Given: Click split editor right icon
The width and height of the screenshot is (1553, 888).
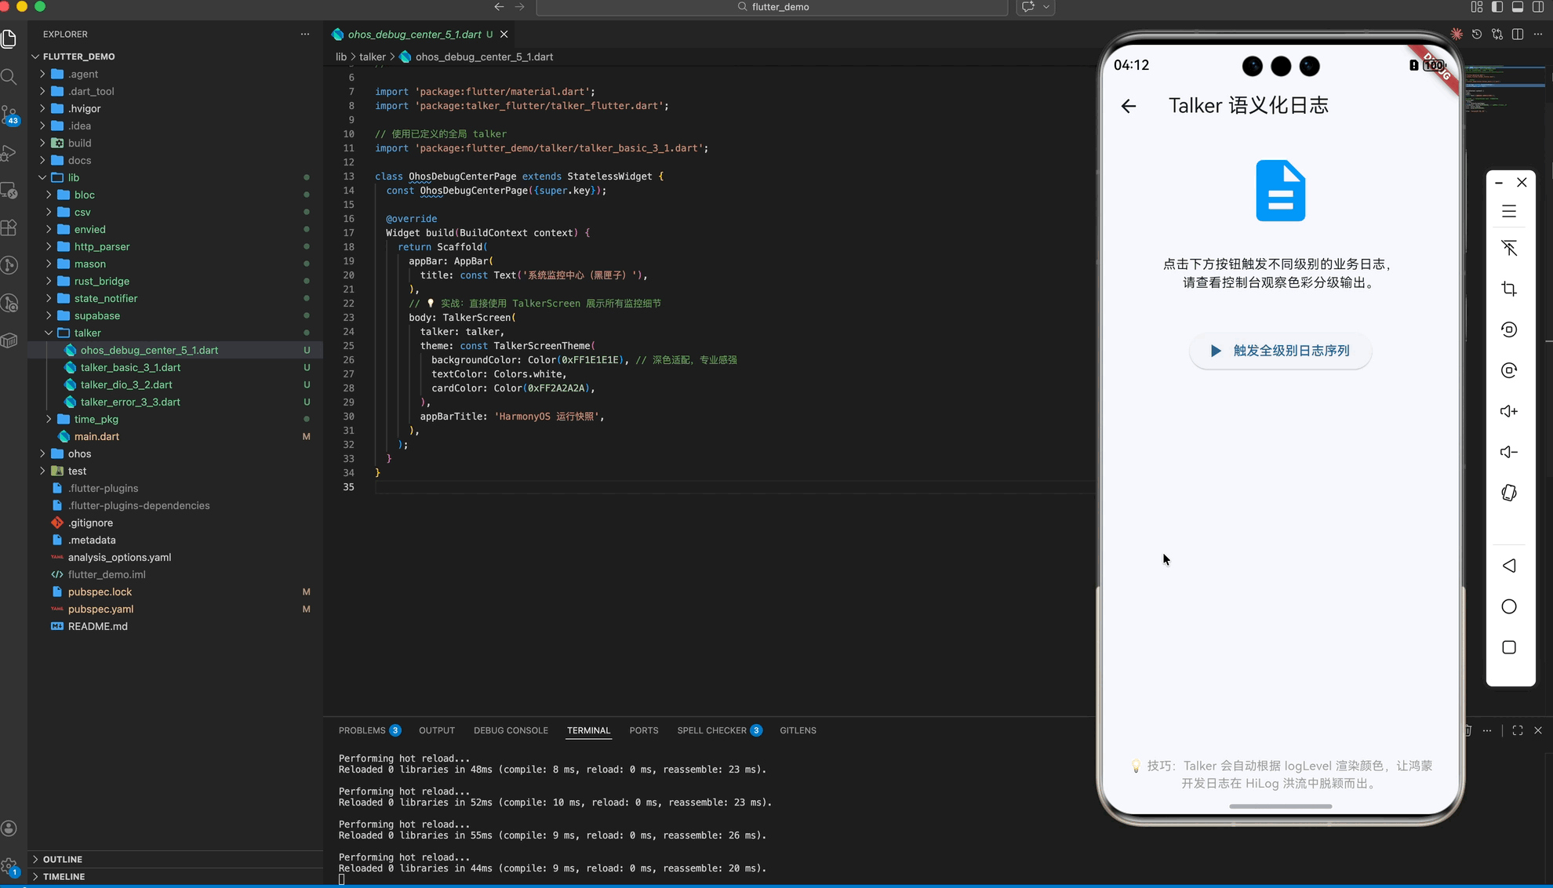Looking at the screenshot, I should (1517, 35).
